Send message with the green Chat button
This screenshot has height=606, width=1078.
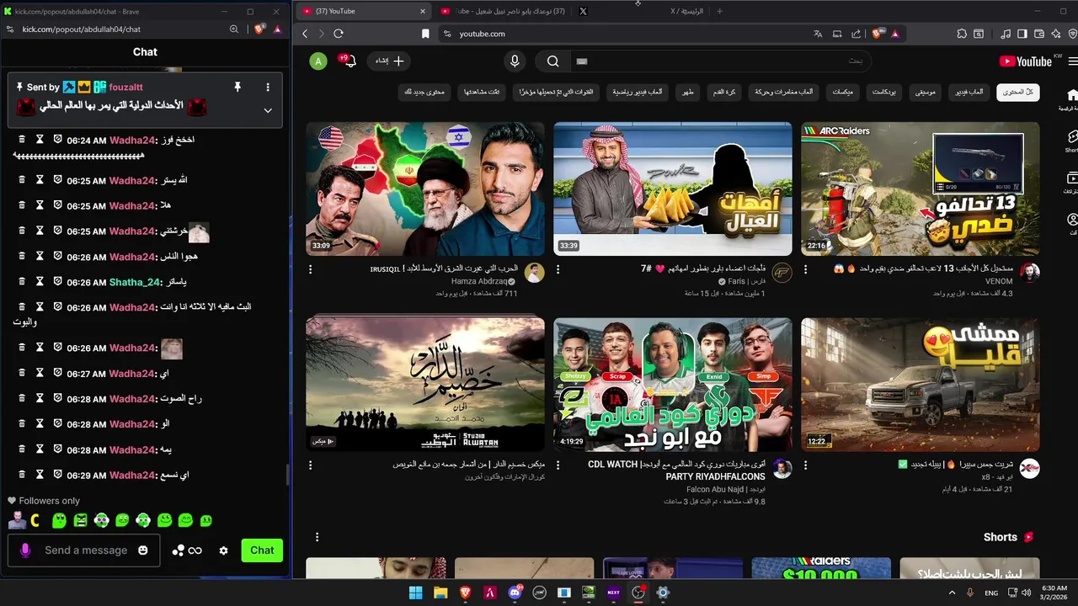(x=262, y=550)
